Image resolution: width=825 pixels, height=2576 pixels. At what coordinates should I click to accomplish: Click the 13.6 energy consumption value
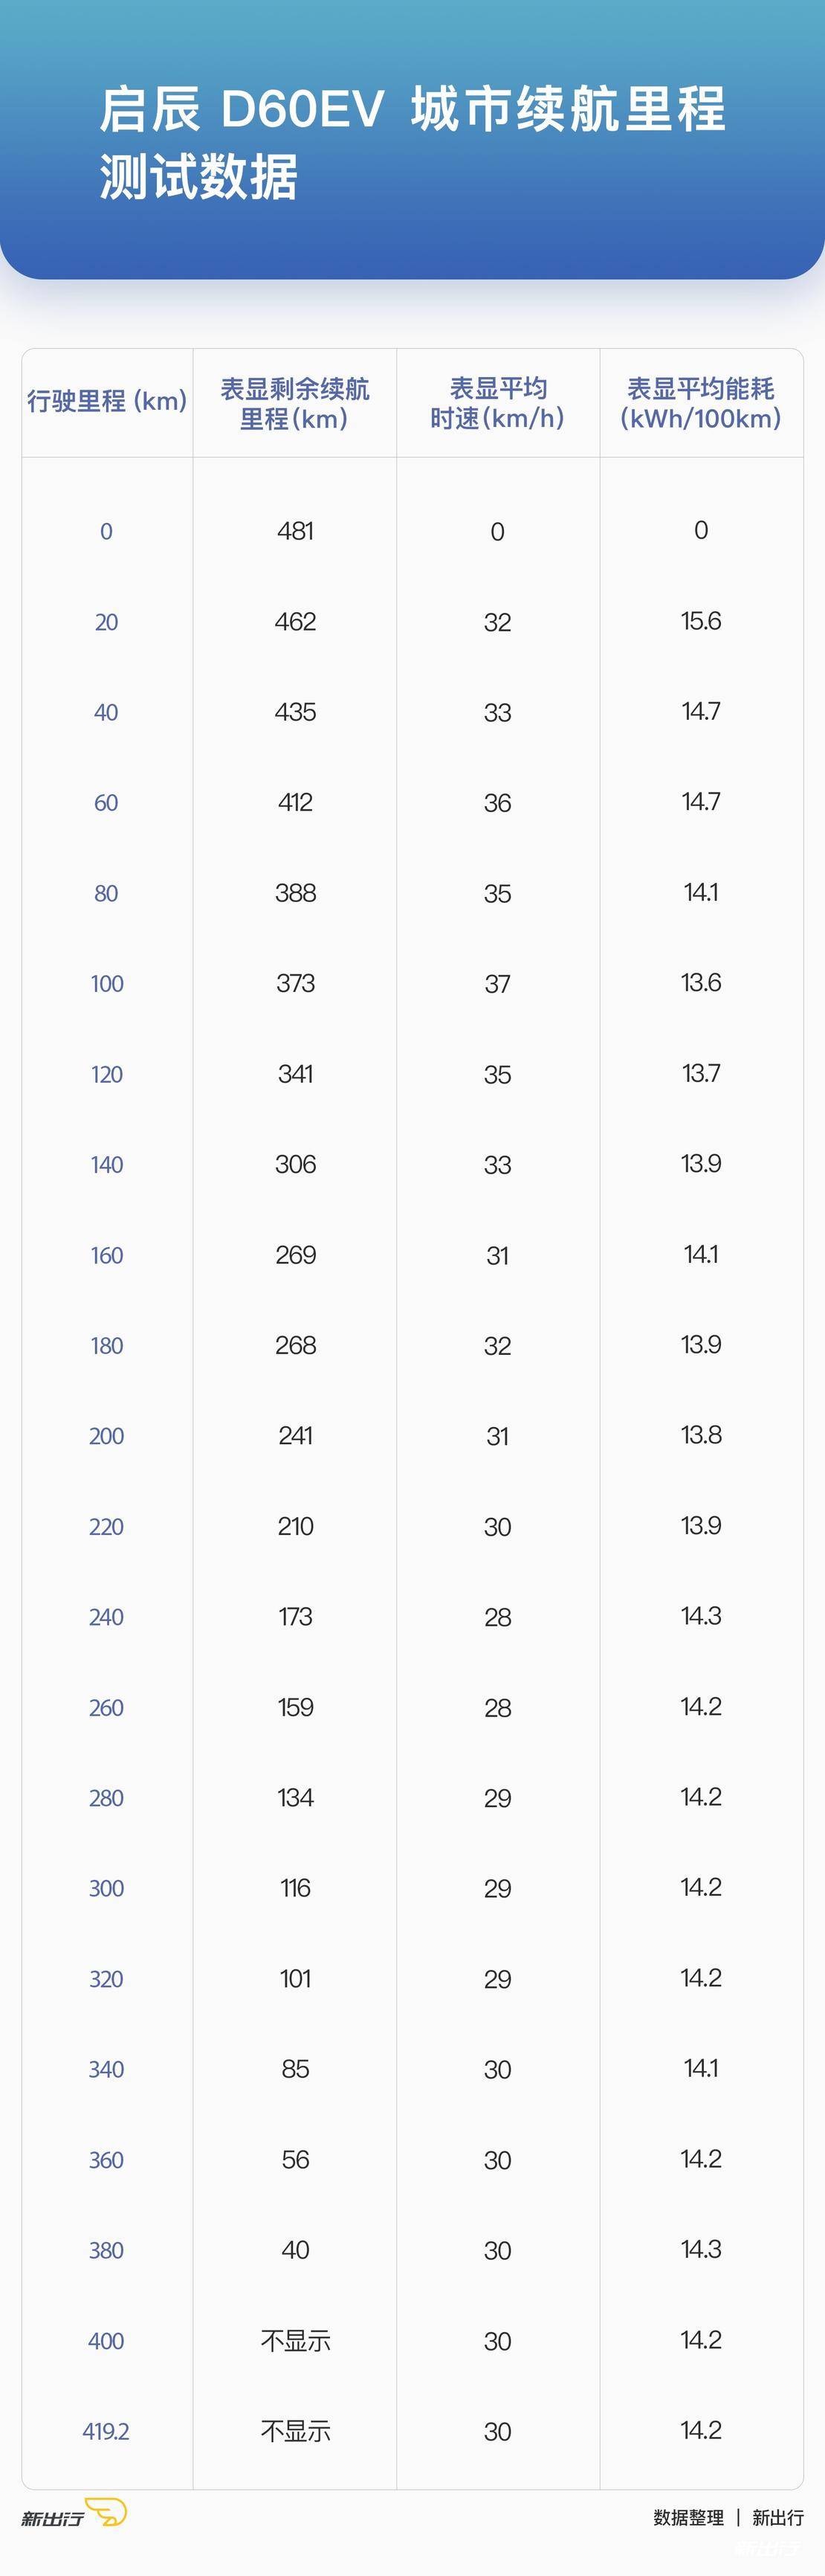tap(701, 983)
